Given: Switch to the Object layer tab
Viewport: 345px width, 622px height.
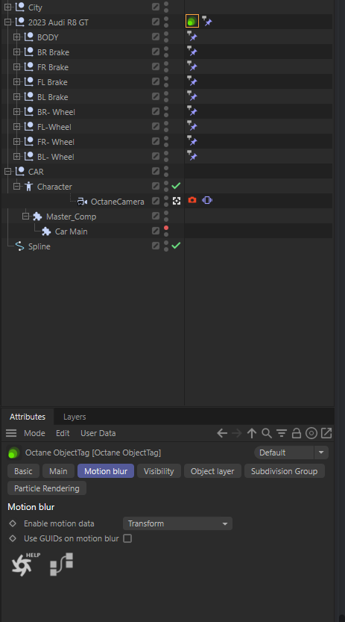Looking at the screenshot, I should [212, 471].
